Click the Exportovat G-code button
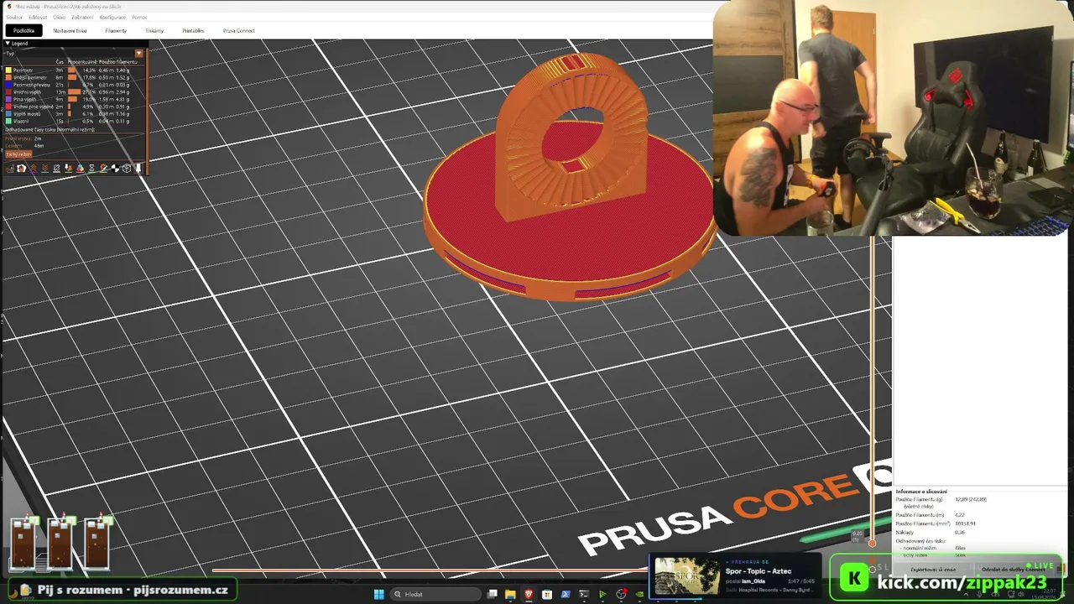 click(x=933, y=570)
